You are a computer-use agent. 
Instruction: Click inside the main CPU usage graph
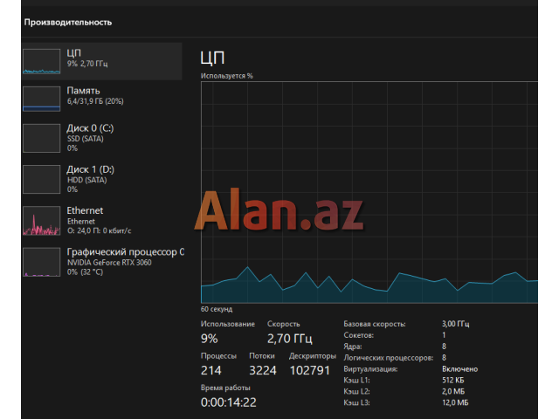click(x=369, y=192)
